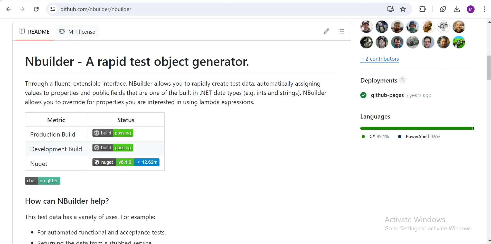The height and width of the screenshot is (244, 491).
Task: Open browser downloads icon
Action: click(457, 9)
